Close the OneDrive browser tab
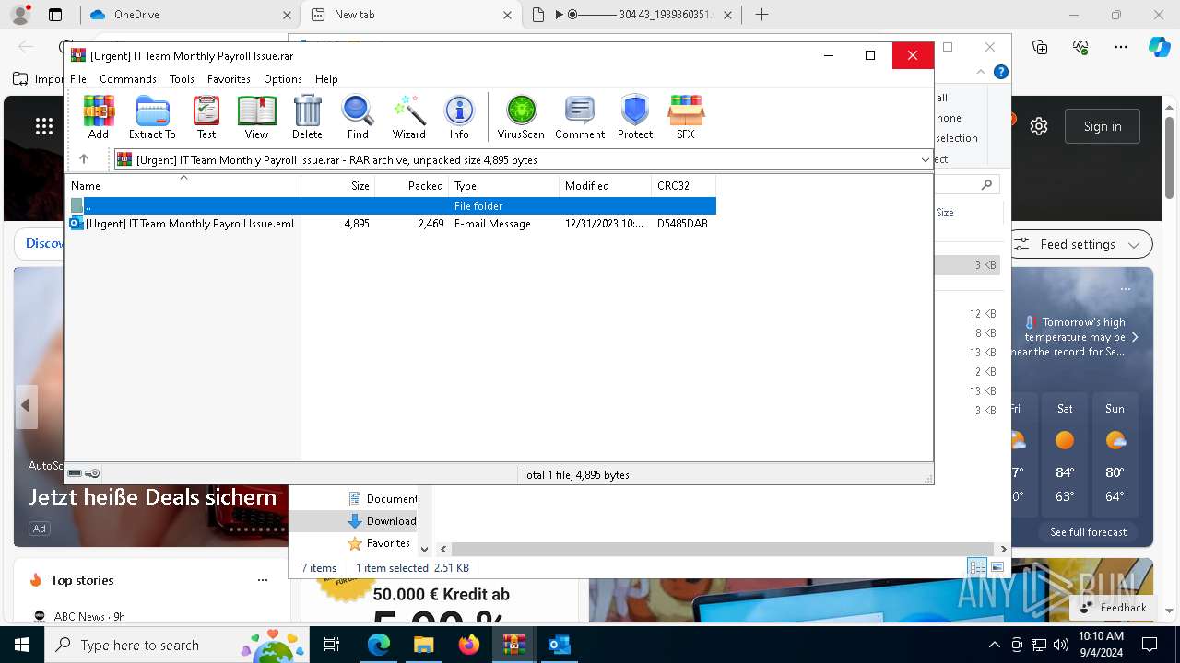This screenshot has height=663, width=1180. click(287, 15)
